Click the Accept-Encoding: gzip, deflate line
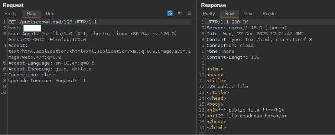This screenshot has width=335, height=135. click(50, 69)
